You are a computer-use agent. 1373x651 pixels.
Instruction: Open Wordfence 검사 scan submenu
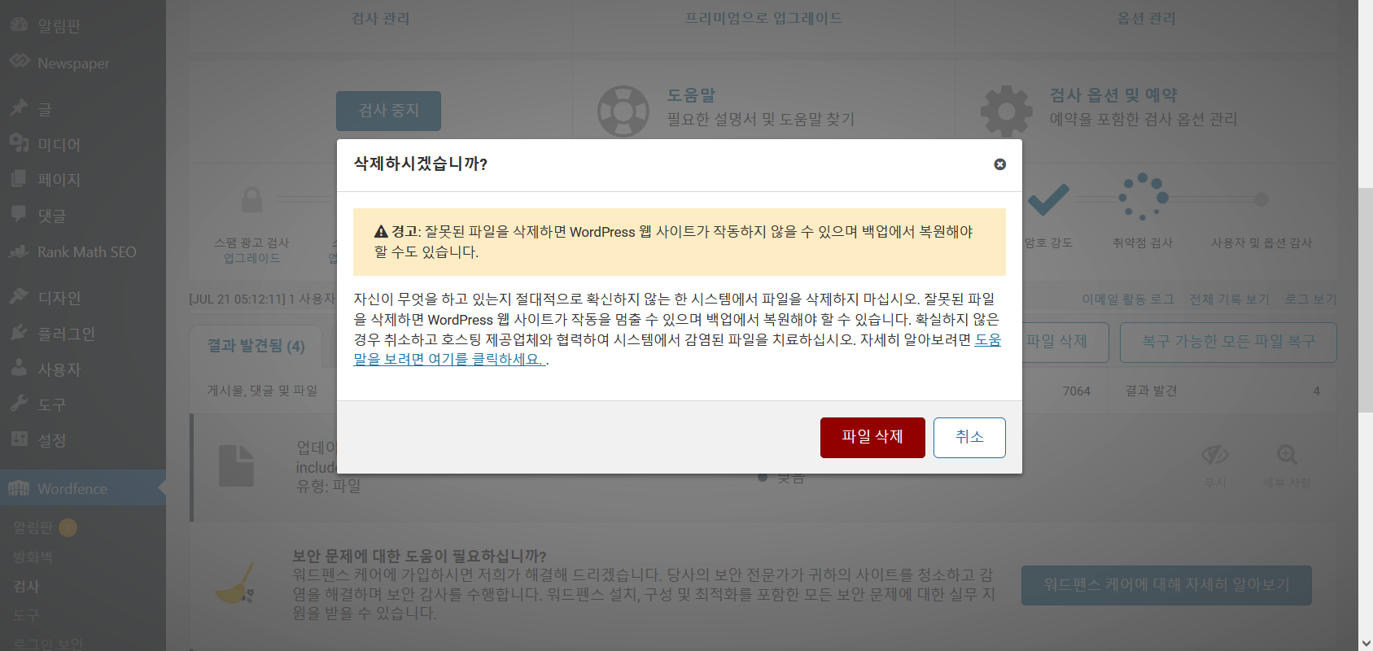click(26, 587)
